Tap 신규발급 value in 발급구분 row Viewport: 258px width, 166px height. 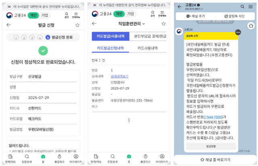(35, 77)
